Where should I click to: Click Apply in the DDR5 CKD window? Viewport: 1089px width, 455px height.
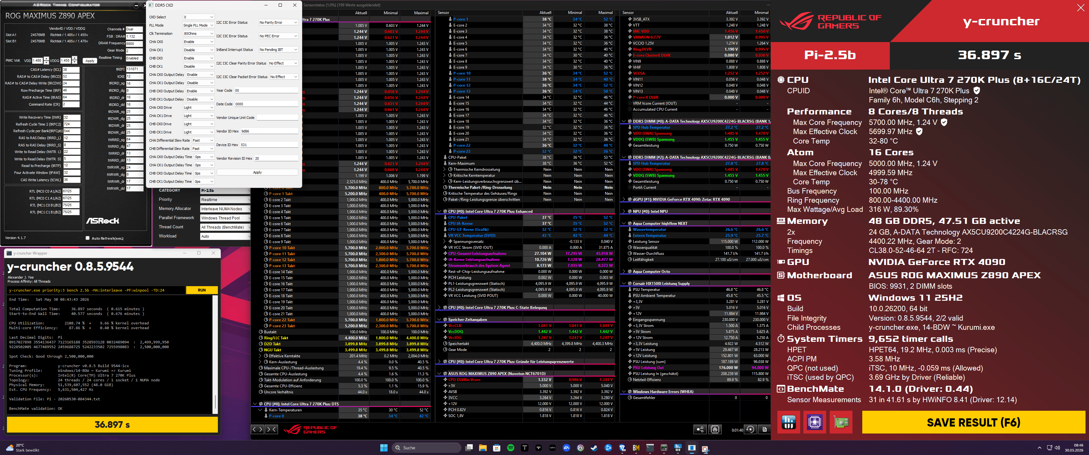(257, 172)
